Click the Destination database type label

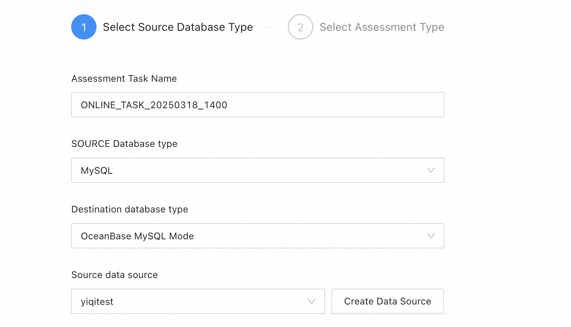click(129, 209)
